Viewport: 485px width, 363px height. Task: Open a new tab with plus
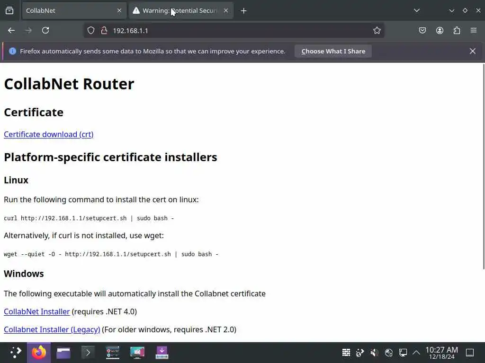(244, 11)
